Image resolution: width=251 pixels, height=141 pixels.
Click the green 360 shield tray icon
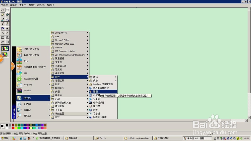241,138
